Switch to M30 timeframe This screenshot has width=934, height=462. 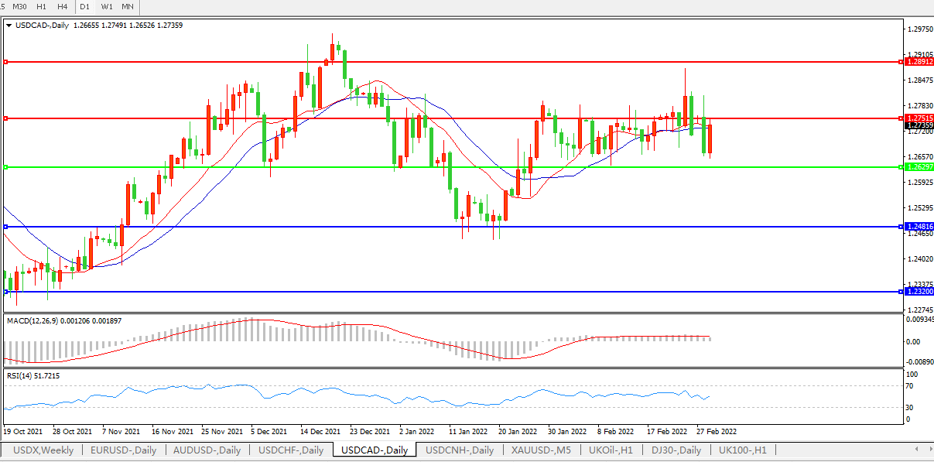pyautogui.click(x=20, y=6)
